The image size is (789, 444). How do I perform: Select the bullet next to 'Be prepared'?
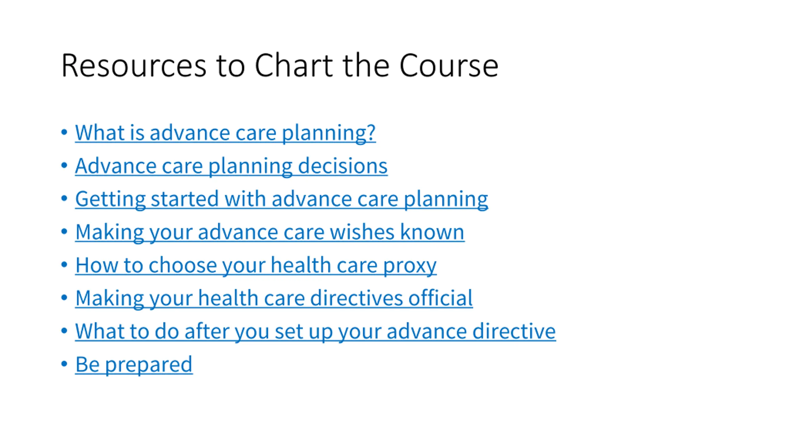pyautogui.click(x=64, y=364)
